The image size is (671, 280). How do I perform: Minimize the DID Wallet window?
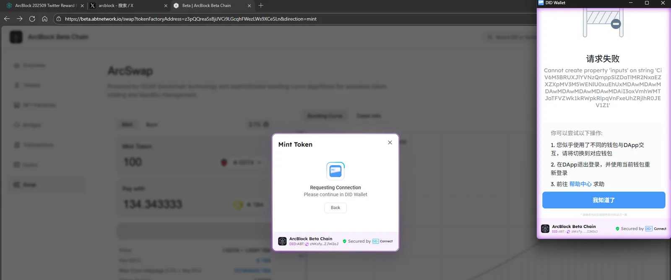[631, 3]
